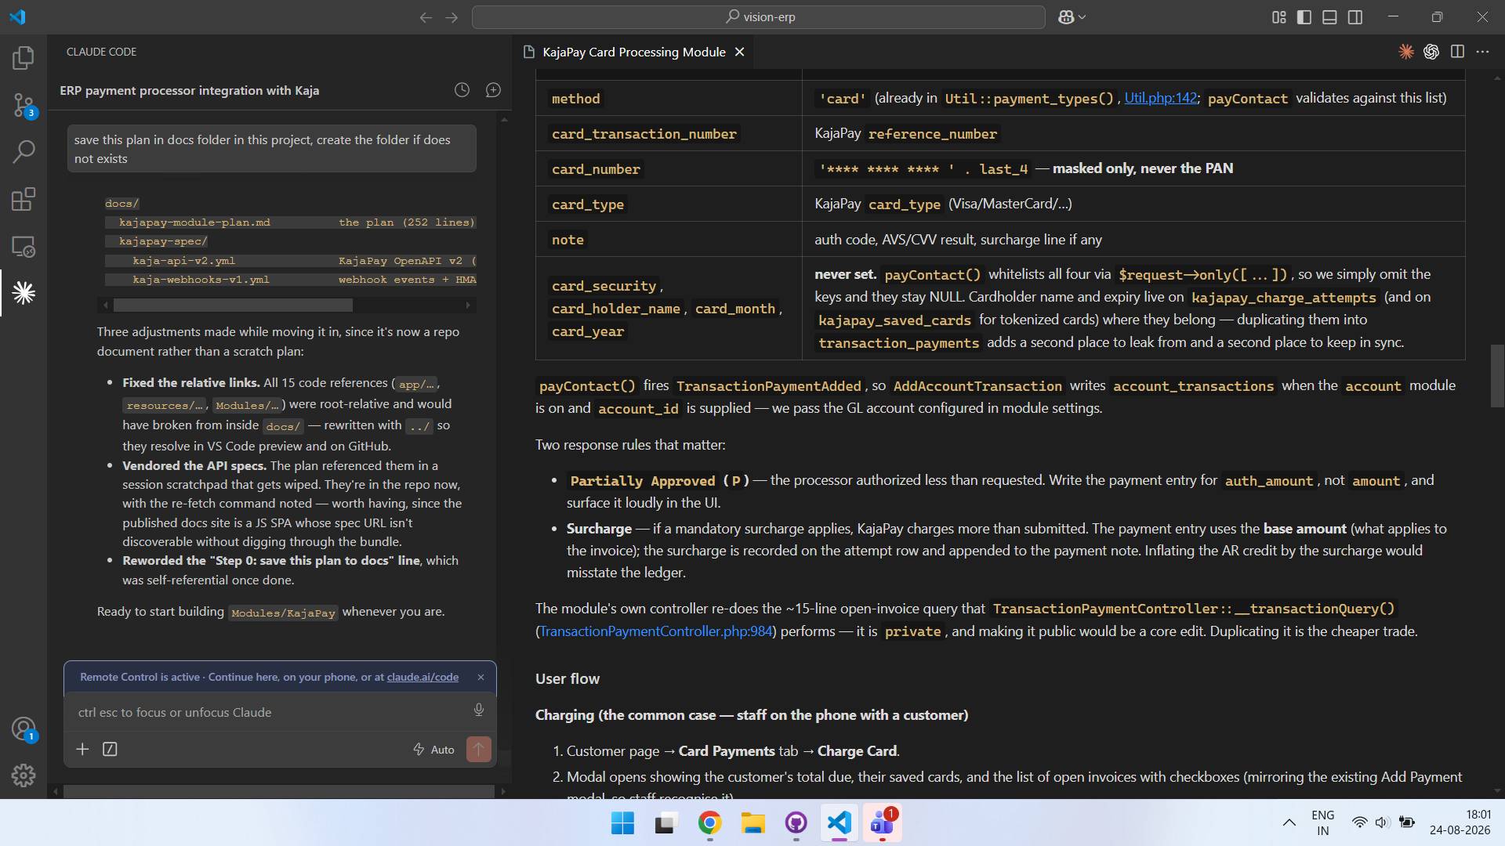1505x846 pixels.
Task: Open Source Control with 3 pending changes
Action: (24, 105)
